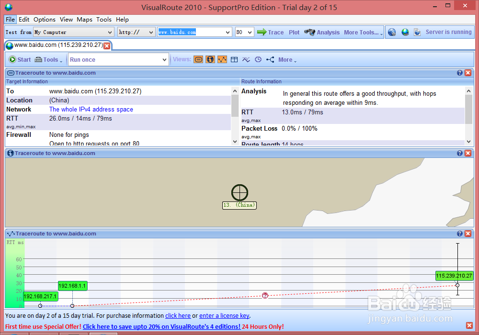479x335 pixels.
Task: Open help for the RTT graph panel
Action: click(459, 234)
